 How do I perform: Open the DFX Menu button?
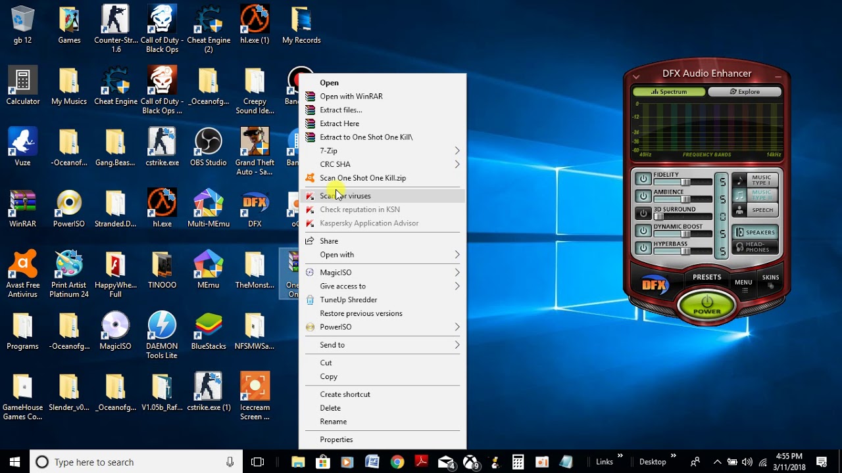tap(743, 285)
